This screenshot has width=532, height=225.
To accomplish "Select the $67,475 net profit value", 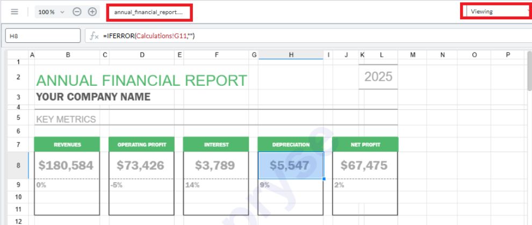I will [364, 166].
